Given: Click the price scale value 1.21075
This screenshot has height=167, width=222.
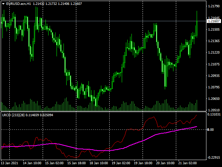Looking at the screenshot, I should (x=214, y=64).
